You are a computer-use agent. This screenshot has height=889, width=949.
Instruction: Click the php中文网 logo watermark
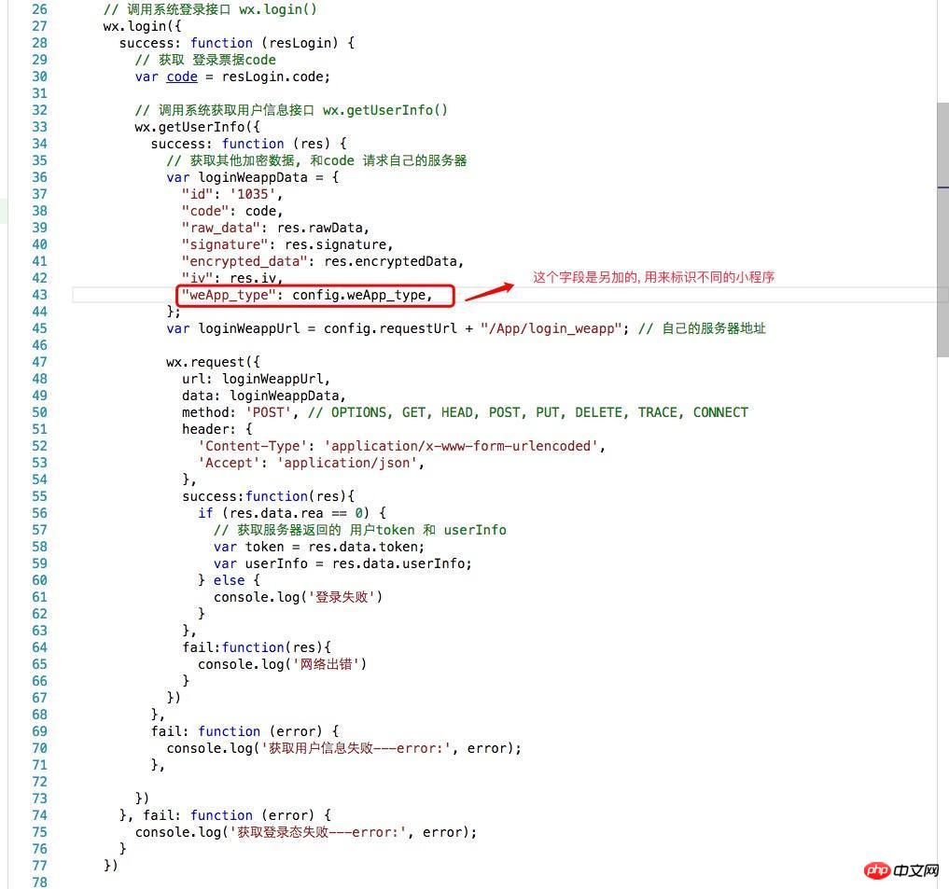pyautogui.click(x=901, y=869)
